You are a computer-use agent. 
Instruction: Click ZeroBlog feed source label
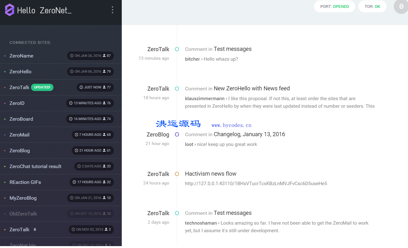tap(158, 135)
